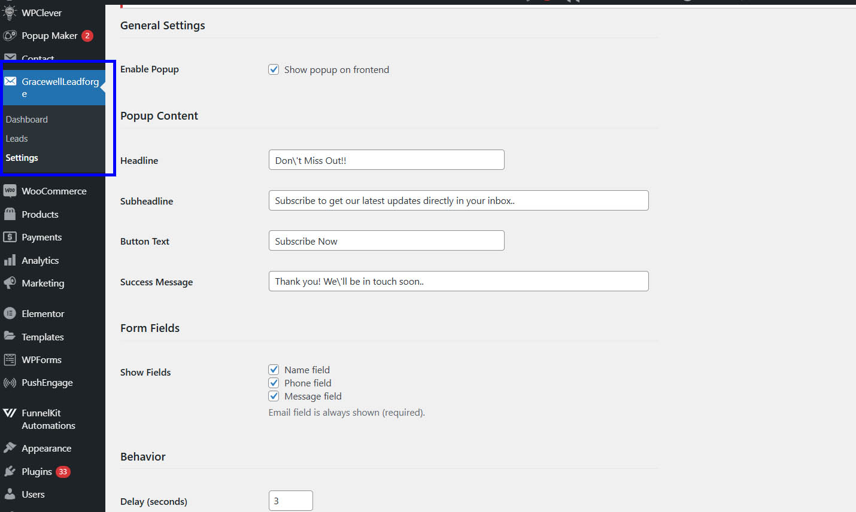Open GracewellLeadforge Dashboard submenu
This screenshot has width=856, height=512.
[27, 120]
